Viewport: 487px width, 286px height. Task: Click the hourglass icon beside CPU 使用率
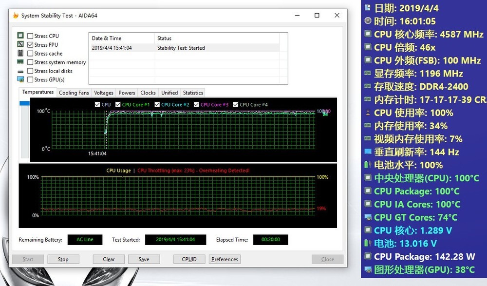[368, 113]
